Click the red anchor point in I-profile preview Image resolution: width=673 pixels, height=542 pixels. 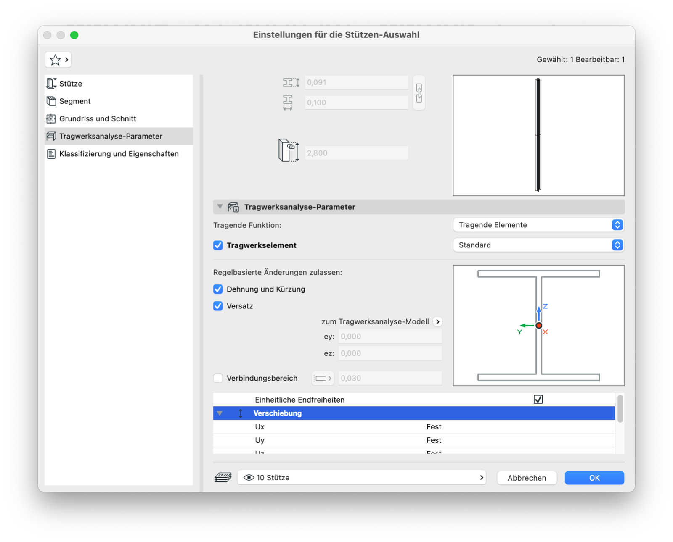point(539,326)
